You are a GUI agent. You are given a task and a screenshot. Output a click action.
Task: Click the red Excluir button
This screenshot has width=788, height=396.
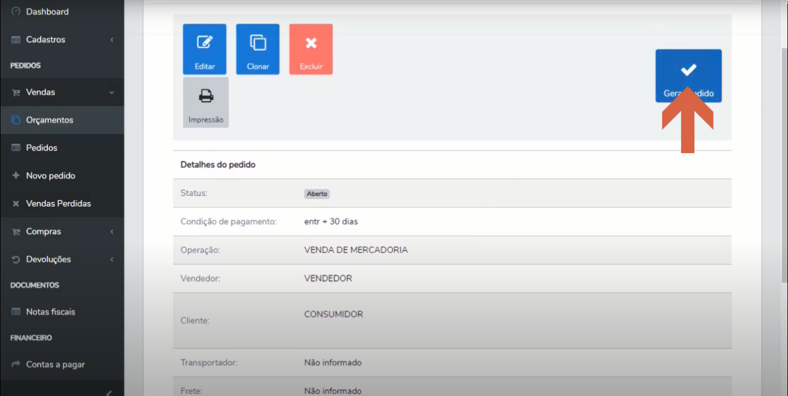pyautogui.click(x=311, y=49)
